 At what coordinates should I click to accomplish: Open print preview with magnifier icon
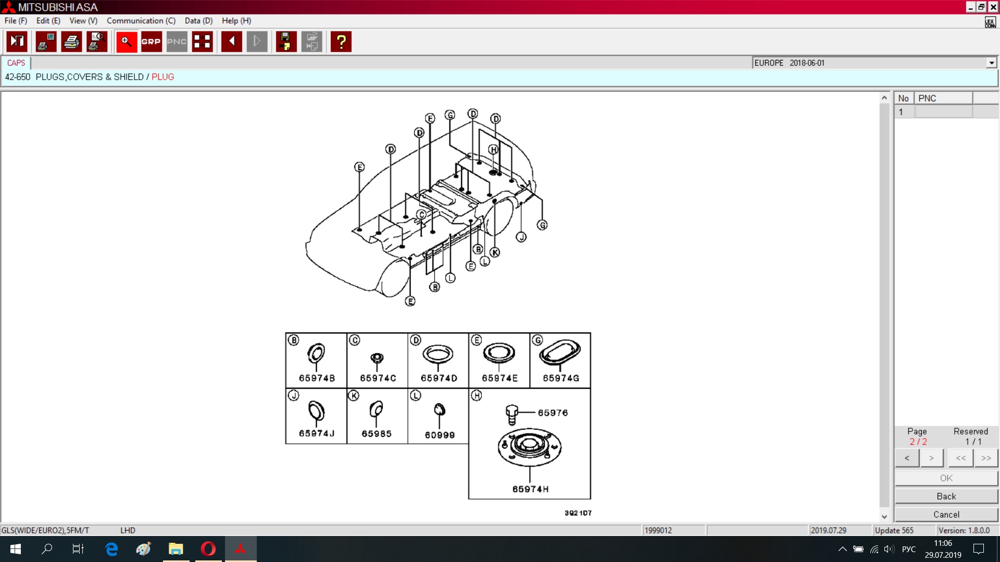click(x=97, y=42)
